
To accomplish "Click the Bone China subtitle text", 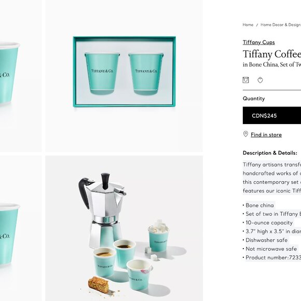I will point(272,64).
